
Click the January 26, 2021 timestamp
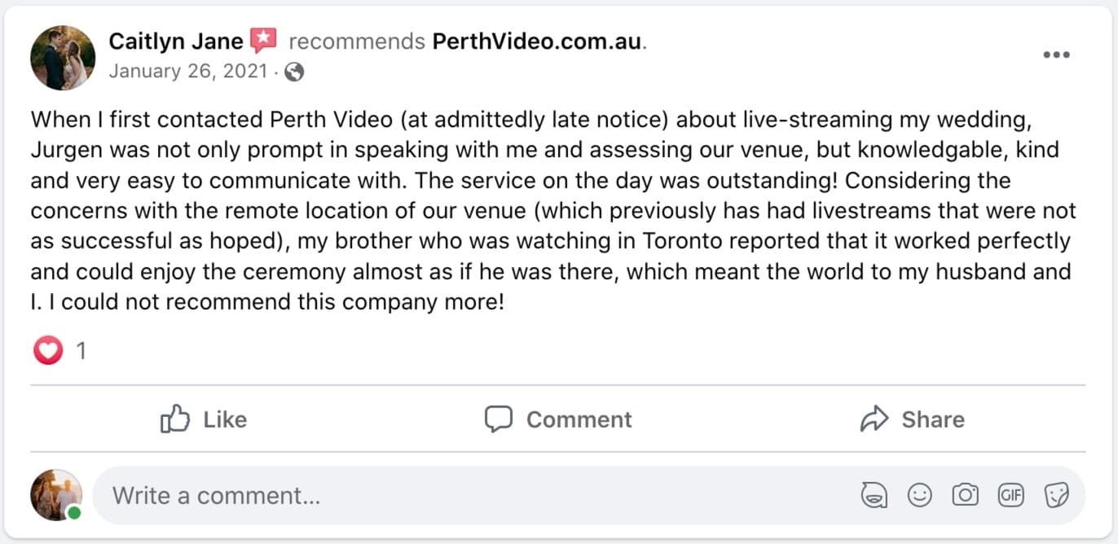click(x=187, y=72)
